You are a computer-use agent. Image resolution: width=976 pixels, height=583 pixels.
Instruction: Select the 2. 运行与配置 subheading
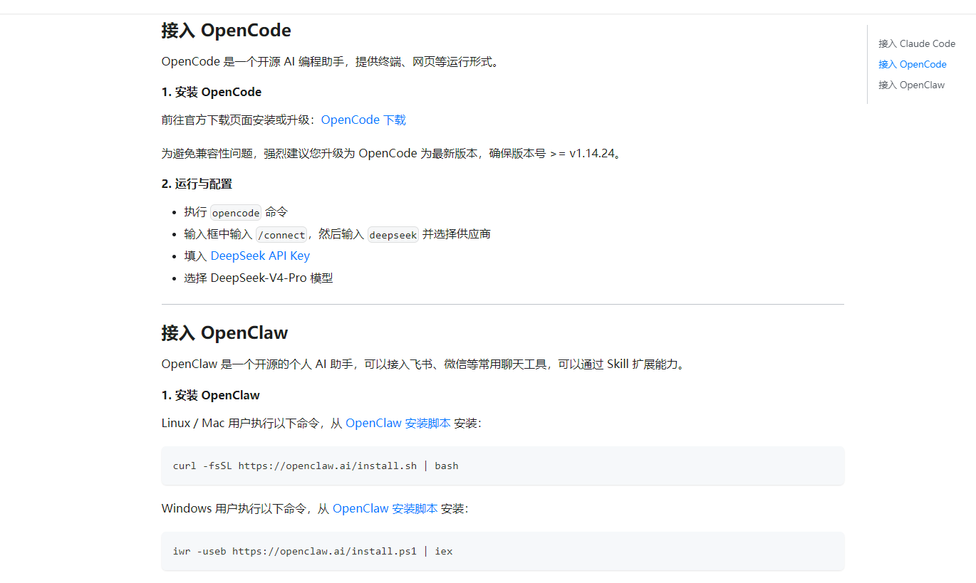point(197,184)
